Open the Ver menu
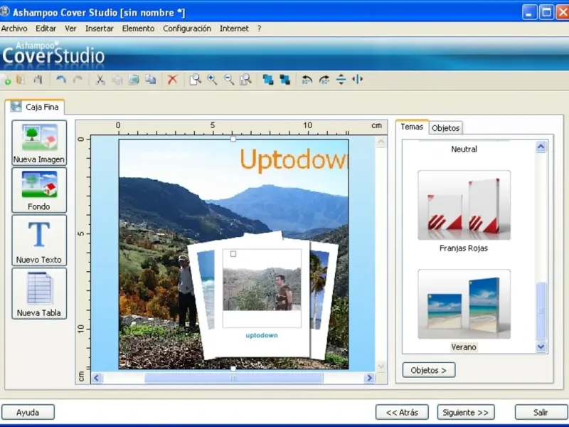This screenshot has width=569, height=427. pos(70,28)
